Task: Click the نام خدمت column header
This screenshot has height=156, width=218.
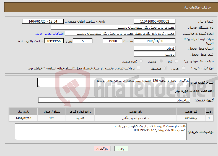Action: (136, 112)
